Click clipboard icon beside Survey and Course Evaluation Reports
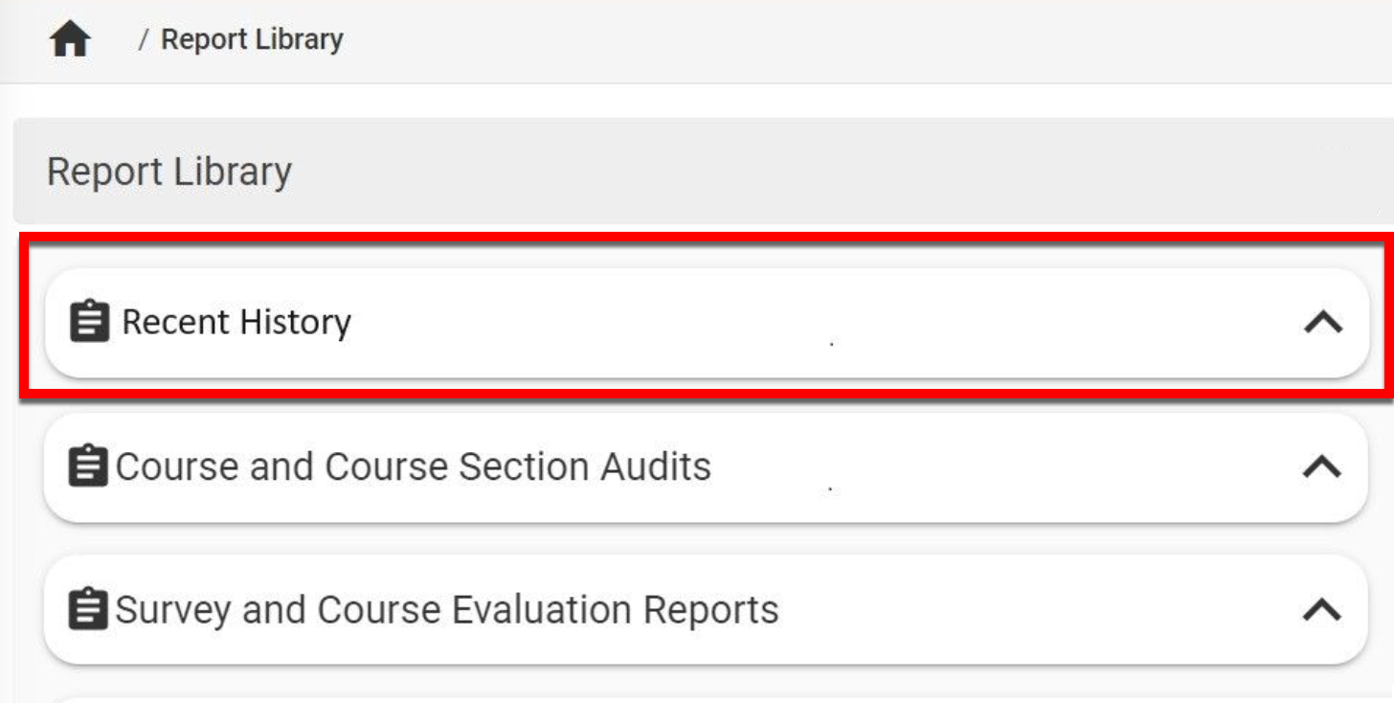 (x=89, y=610)
